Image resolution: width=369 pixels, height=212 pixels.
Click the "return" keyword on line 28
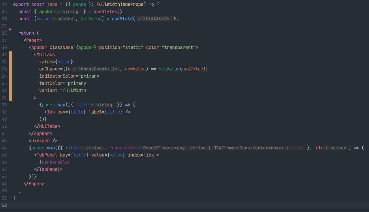tap(26, 33)
